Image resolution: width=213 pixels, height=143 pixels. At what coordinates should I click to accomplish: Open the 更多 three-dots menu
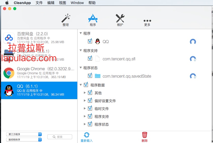(x=147, y=23)
